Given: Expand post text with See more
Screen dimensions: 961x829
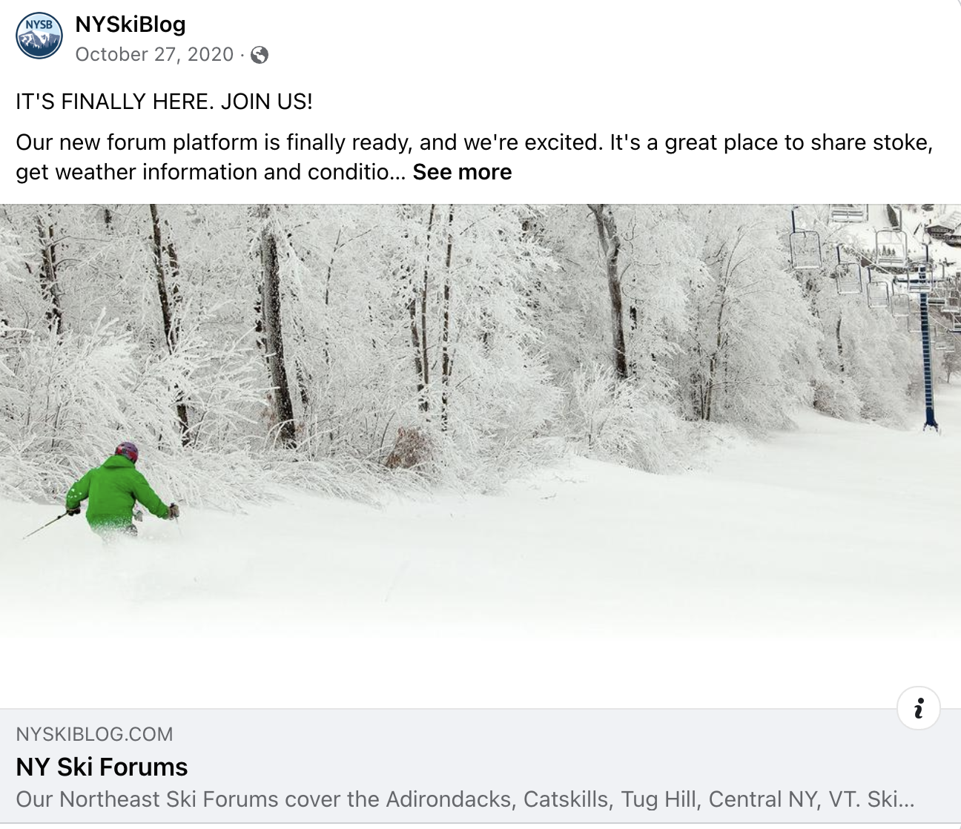Looking at the screenshot, I should [462, 172].
